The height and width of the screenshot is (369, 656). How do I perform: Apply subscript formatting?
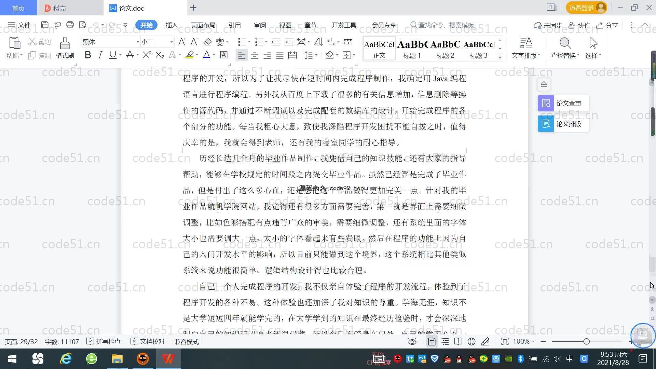[x=160, y=55]
